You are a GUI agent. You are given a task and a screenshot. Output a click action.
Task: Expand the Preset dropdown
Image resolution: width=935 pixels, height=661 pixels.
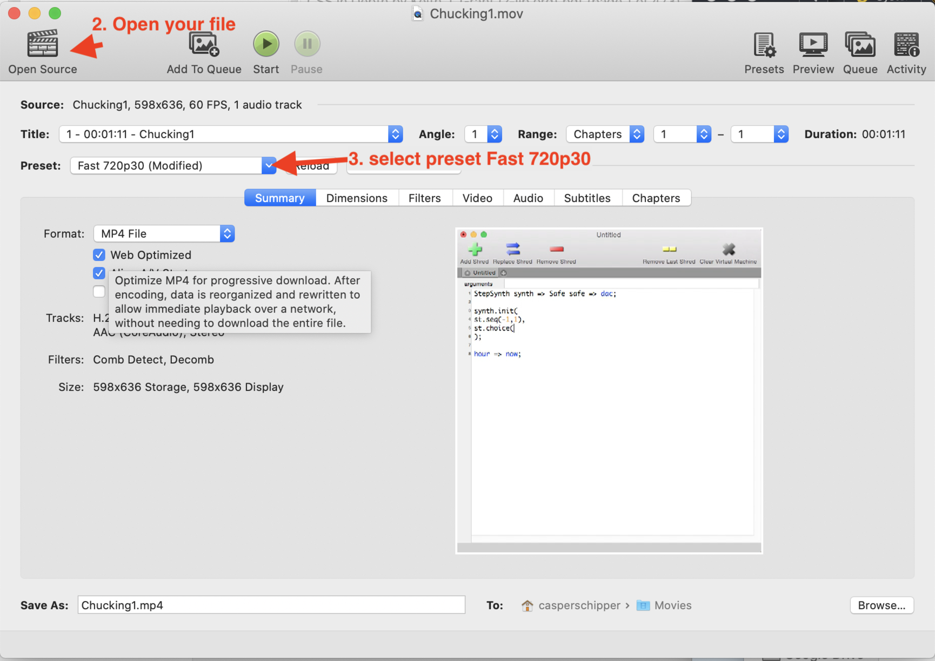(269, 166)
